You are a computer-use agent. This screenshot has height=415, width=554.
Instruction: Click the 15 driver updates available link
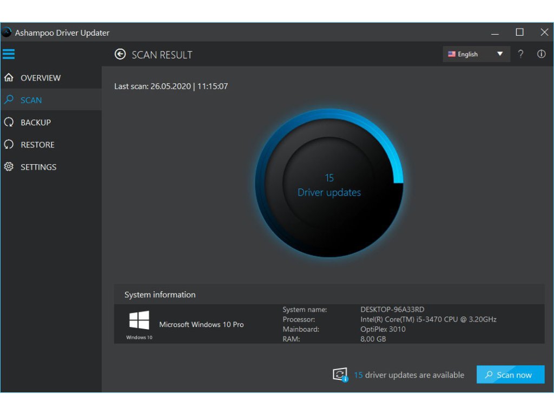[x=409, y=375]
